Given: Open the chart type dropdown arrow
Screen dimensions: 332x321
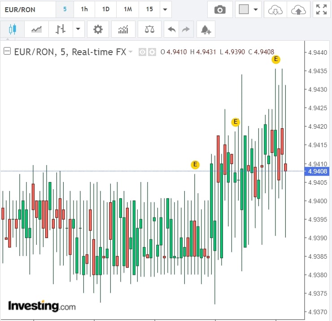Looking at the screenshot, I should (x=78, y=30).
